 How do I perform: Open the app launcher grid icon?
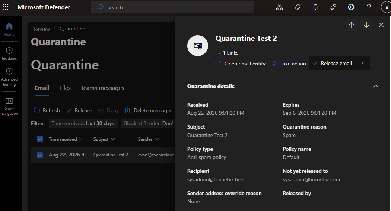[x=6, y=7]
